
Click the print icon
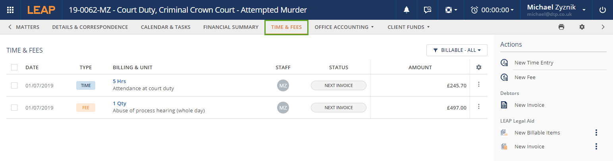[561, 27]
